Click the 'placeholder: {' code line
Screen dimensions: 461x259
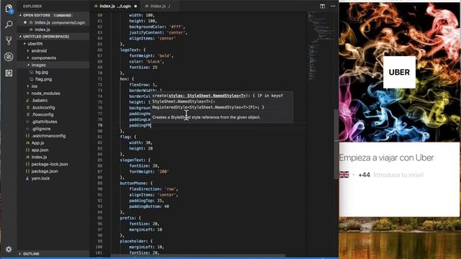(x=136, y=241)
